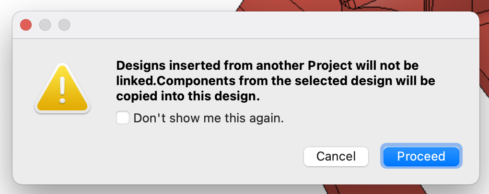Cancel the design insertion
Image resolution: width=489 pixels, height=194 pixels.
tap(336, 156)
